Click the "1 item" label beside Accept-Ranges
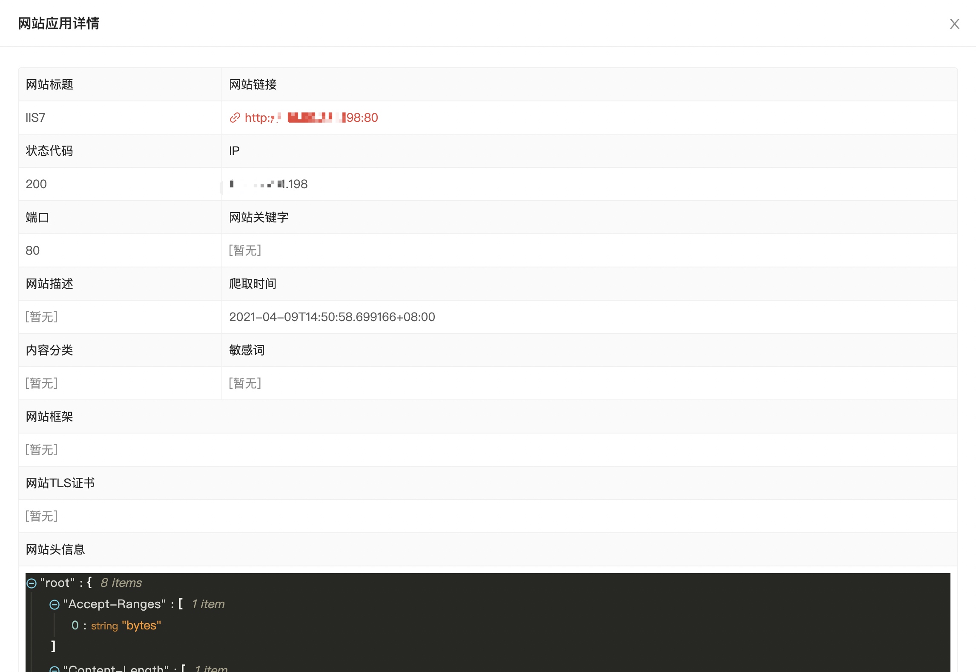Screen dimensions: 976x672 208,604
